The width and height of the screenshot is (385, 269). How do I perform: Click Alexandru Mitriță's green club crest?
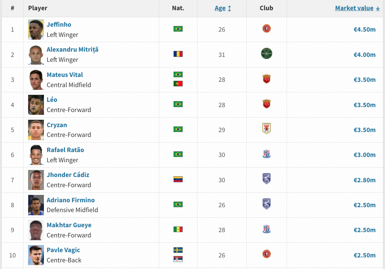tap(267, 54)
